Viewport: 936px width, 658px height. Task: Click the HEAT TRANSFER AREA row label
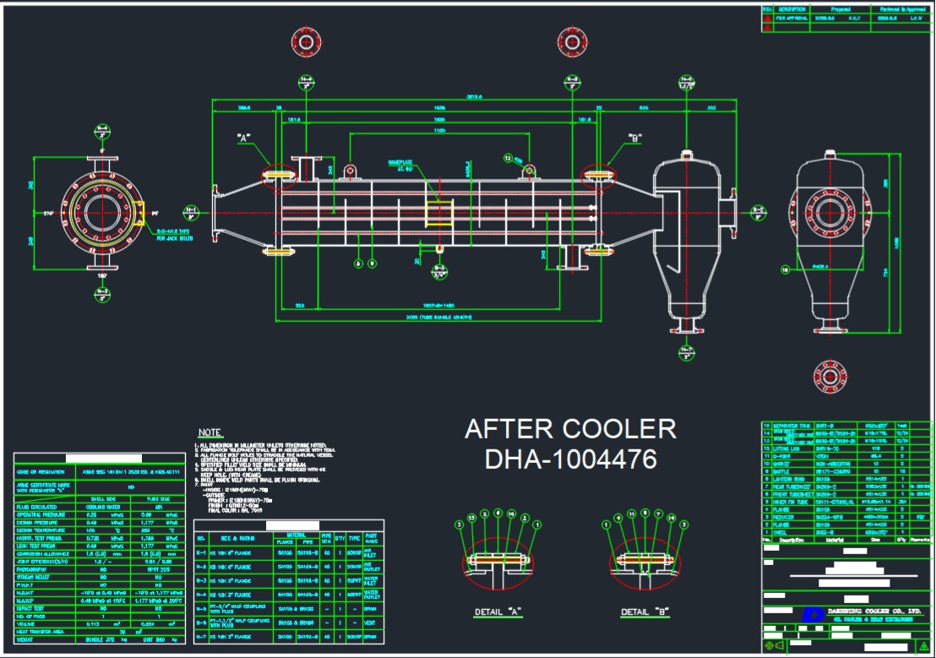40,632
